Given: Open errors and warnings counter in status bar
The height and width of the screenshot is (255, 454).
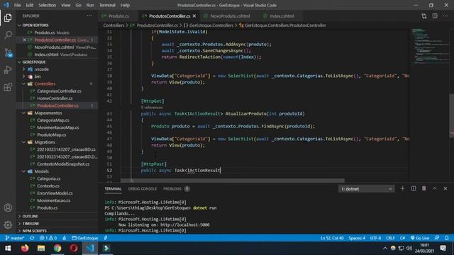Looking at the screenshot, I should [x=48, y=238].
